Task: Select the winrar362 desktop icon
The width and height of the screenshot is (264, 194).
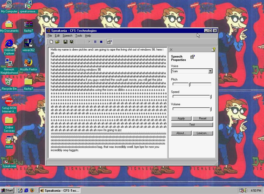Action: coord(28,46)
